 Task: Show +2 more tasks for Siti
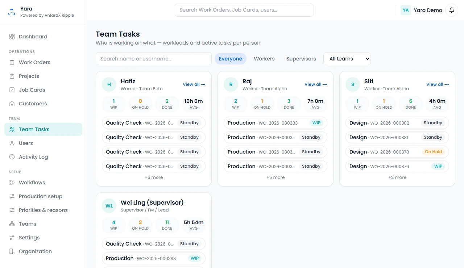pyautogui.click(x=397, y=177)
